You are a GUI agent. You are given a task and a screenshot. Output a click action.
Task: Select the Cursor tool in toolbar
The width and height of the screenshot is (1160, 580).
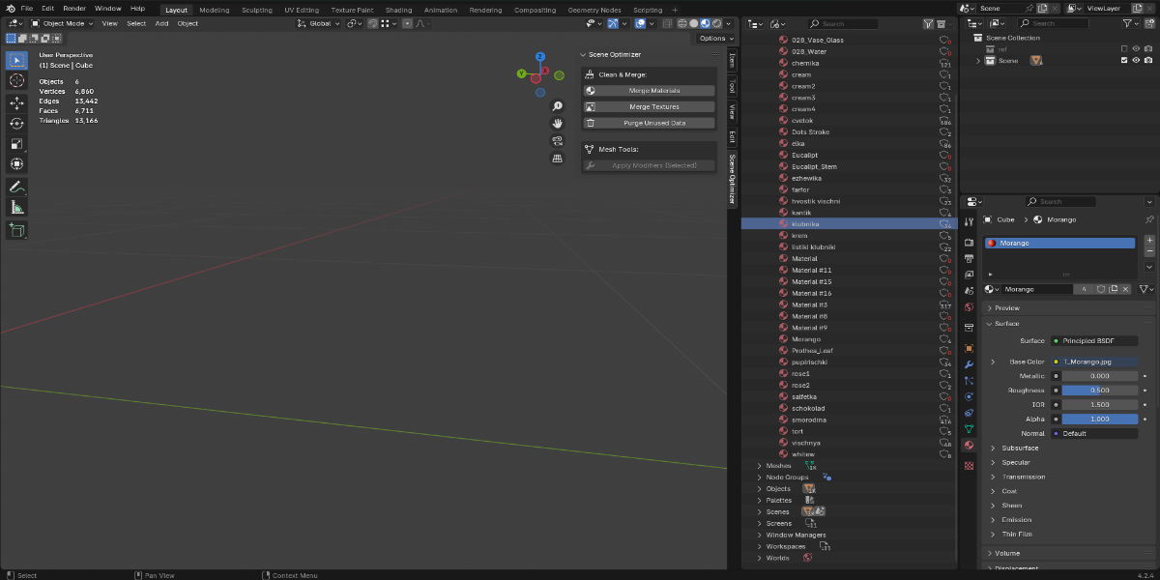[x=16, y=80]
